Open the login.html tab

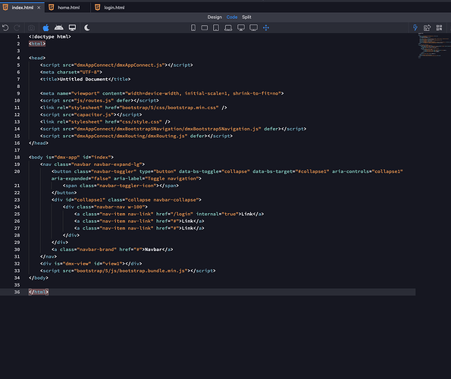point(114,8)
